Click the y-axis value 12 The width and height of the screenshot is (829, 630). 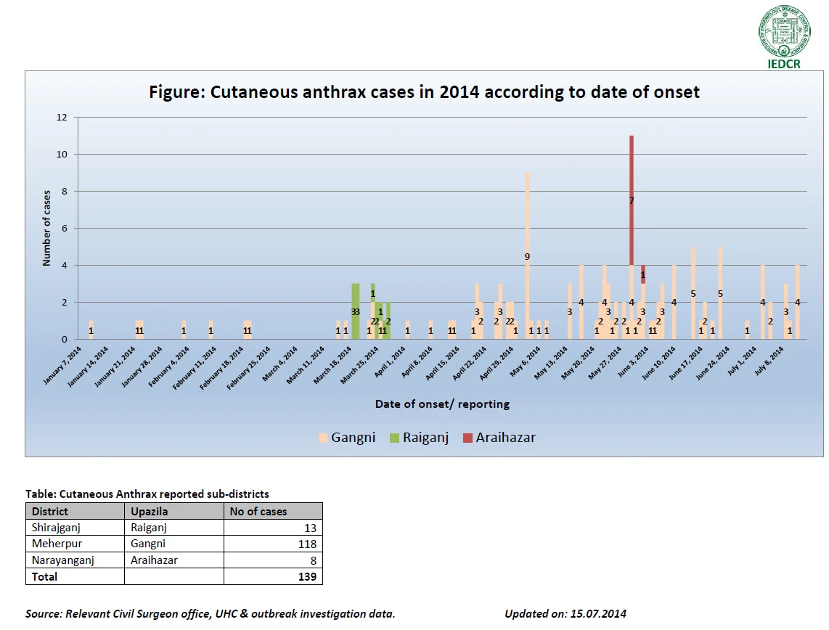(x=62, y=118)
